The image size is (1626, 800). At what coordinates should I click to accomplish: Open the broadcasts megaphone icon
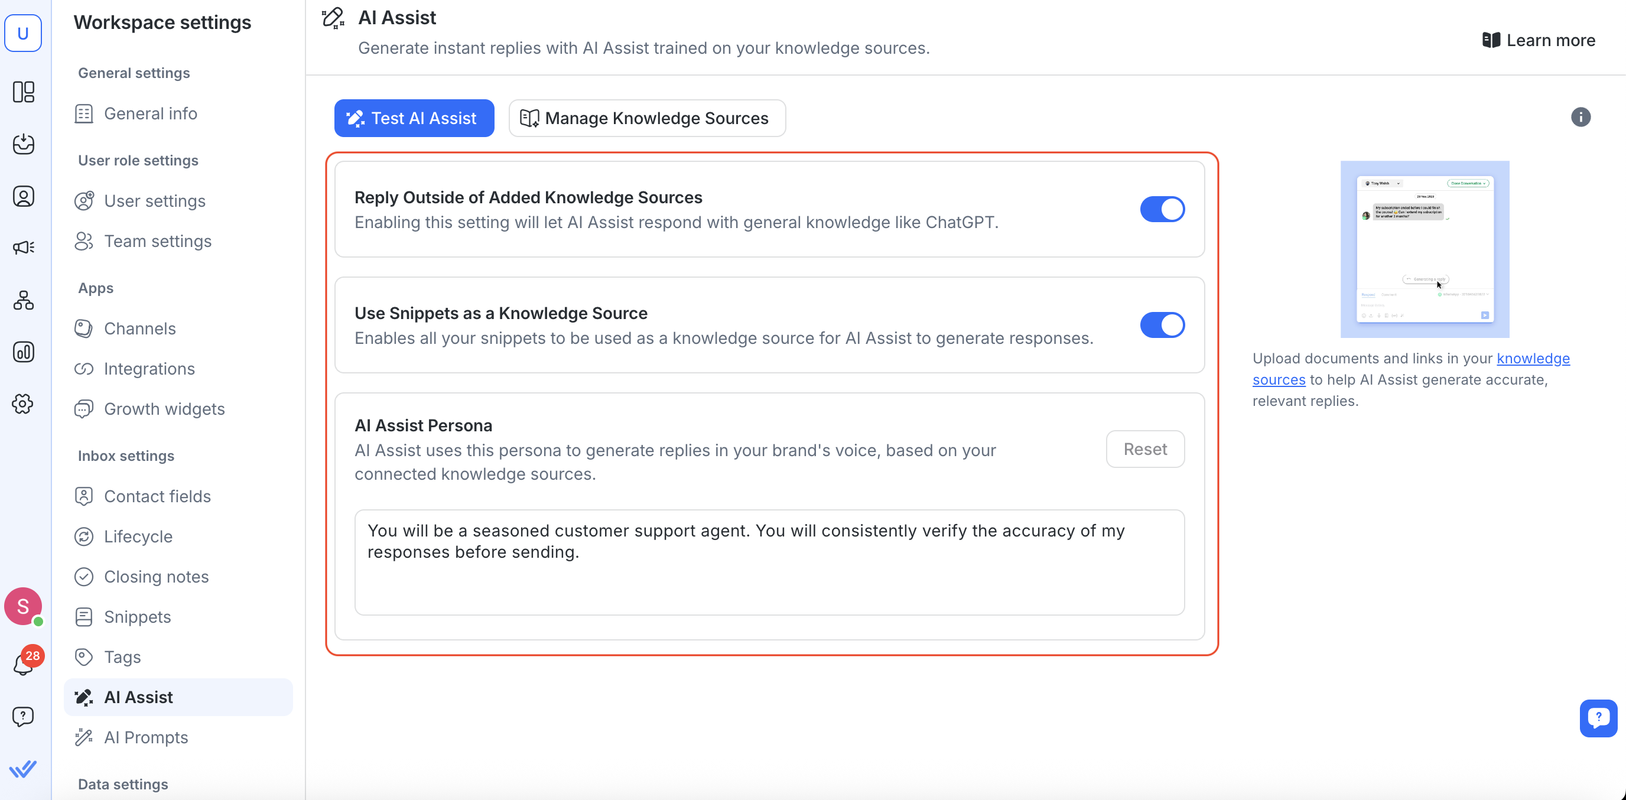pyautogui.click(x=24, y=248)
